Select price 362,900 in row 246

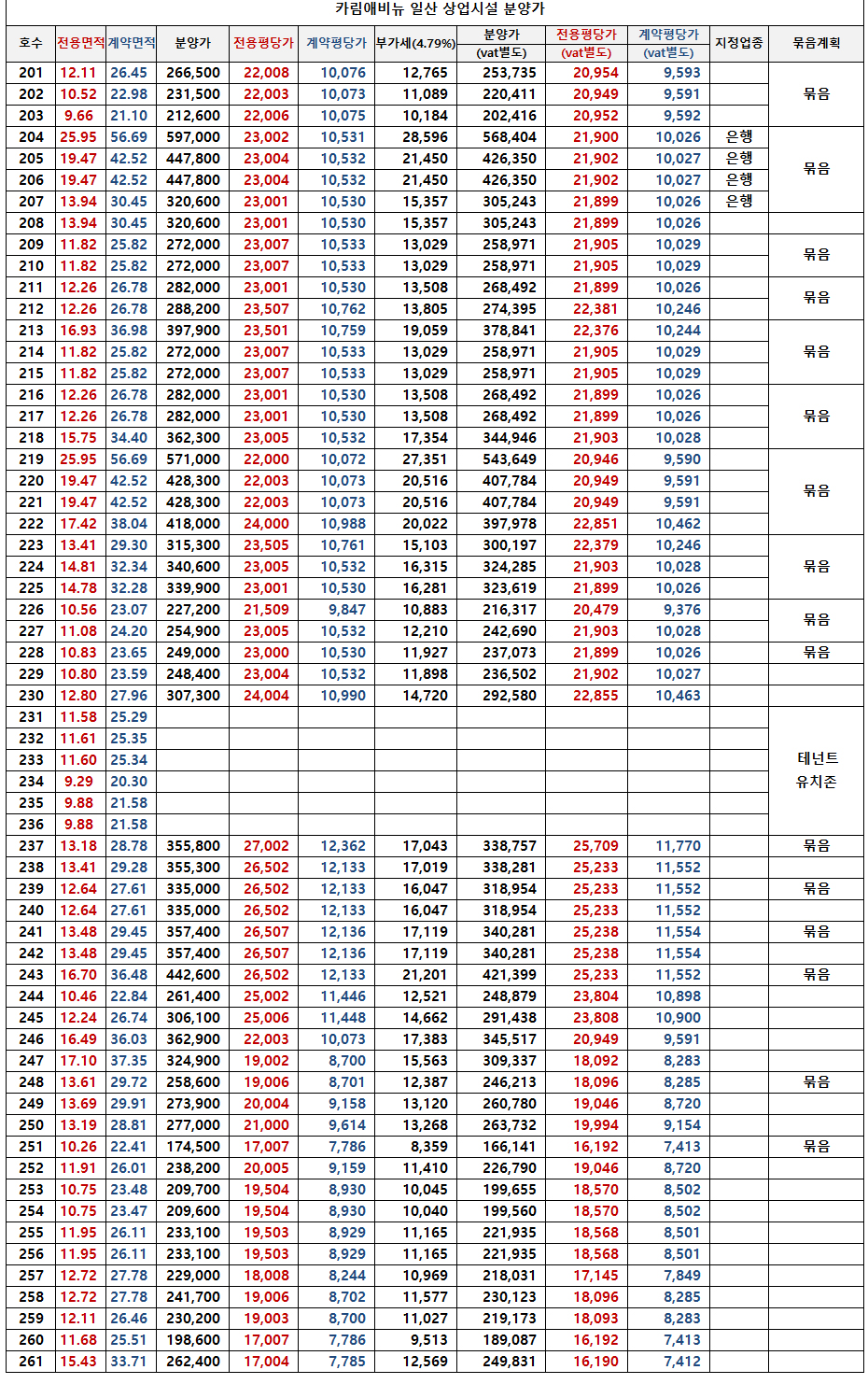click(x=193, y=1039)
